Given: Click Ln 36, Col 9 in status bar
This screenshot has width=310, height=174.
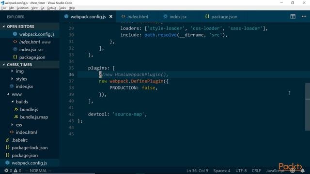Looking at the screenshot, I should coord(197,171).
